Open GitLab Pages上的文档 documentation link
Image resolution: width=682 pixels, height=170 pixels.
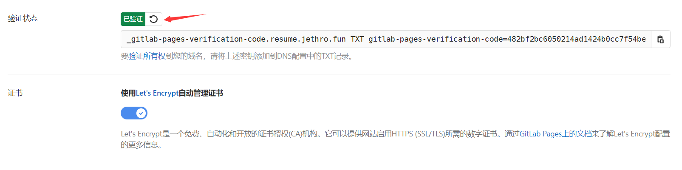(555, 134)
